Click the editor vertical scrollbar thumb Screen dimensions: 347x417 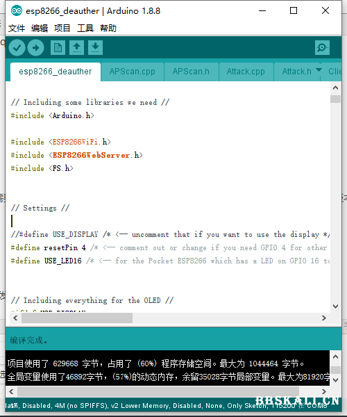335,99
